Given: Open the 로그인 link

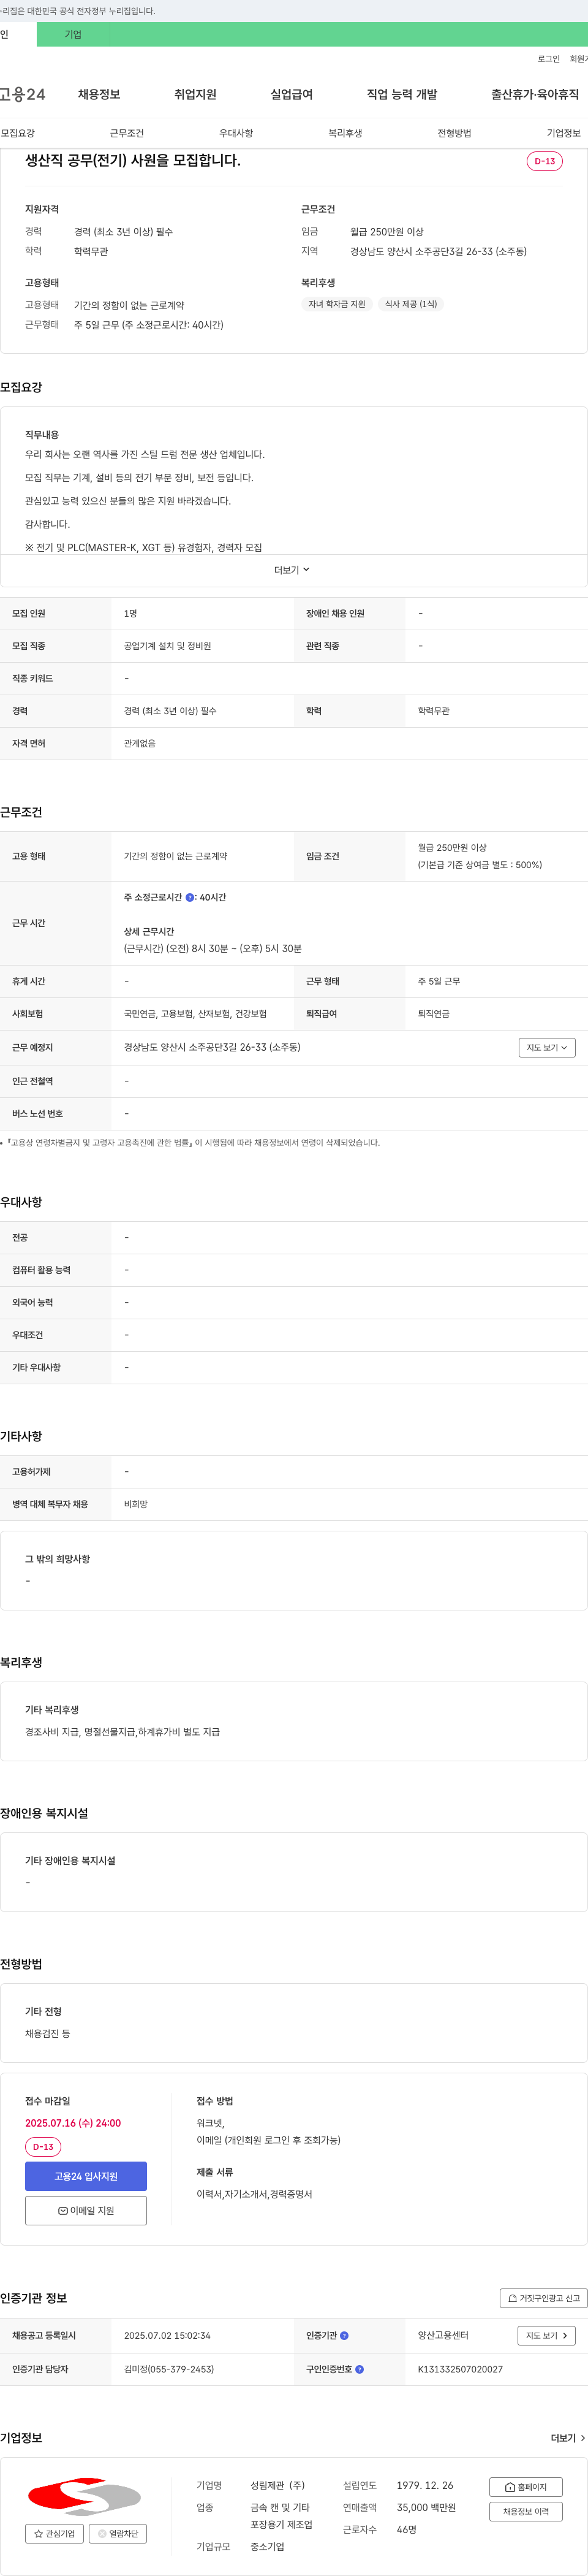Looking at the screenshot, I should pos(548,59).
